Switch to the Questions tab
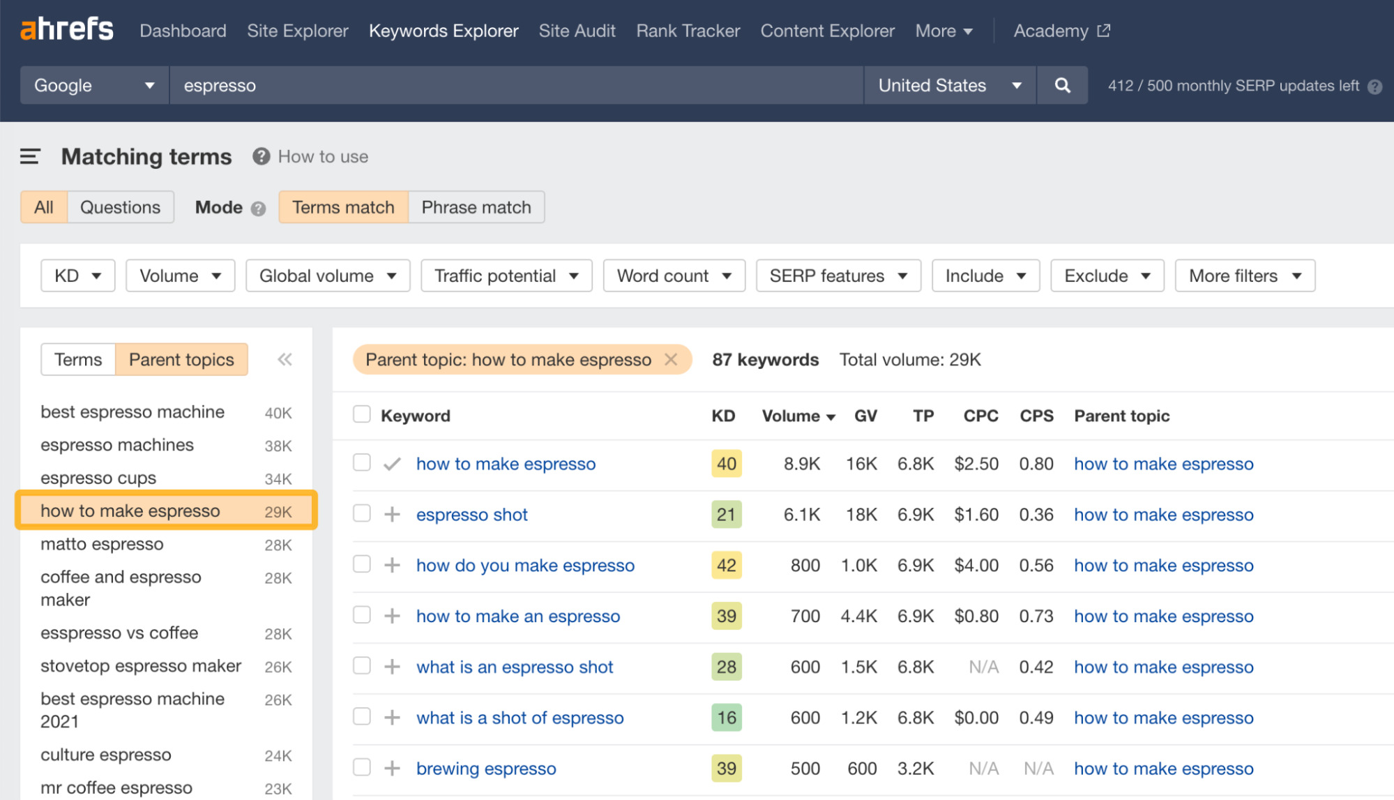This screenshot has width=1394, height=800. 120,207
